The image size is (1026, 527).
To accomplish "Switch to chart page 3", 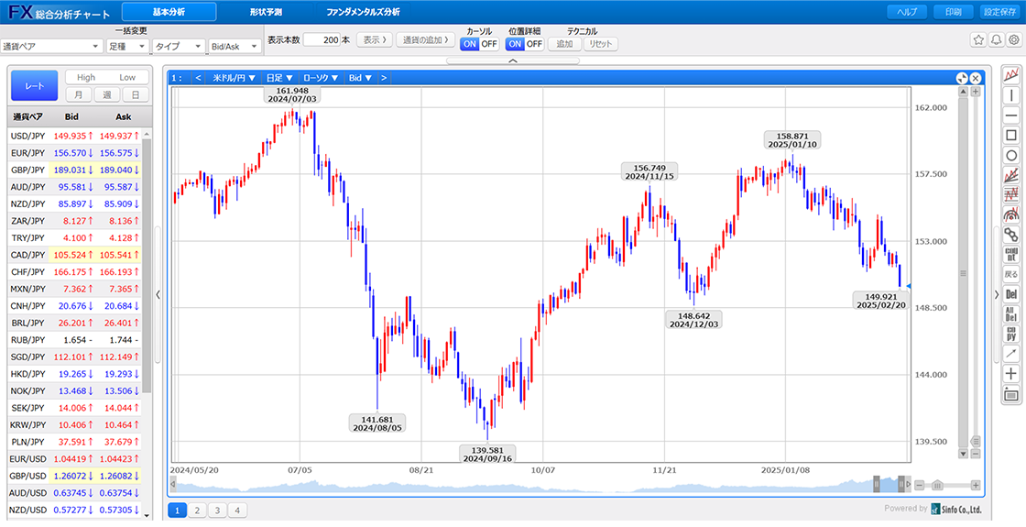I will point(218,511).
